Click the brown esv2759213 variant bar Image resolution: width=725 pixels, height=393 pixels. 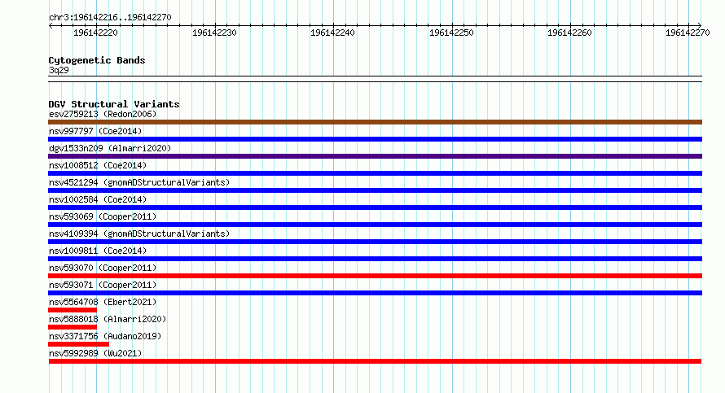pyautogui.click(x=375, y=122)
